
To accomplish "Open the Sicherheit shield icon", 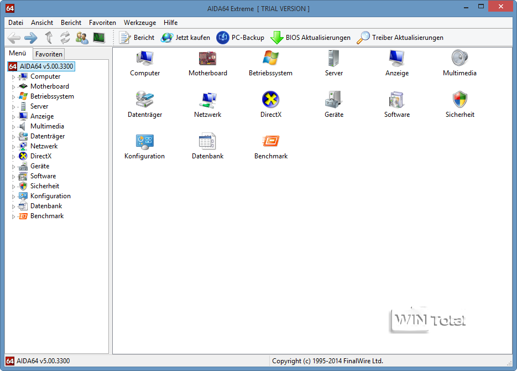I will [460, 100].
